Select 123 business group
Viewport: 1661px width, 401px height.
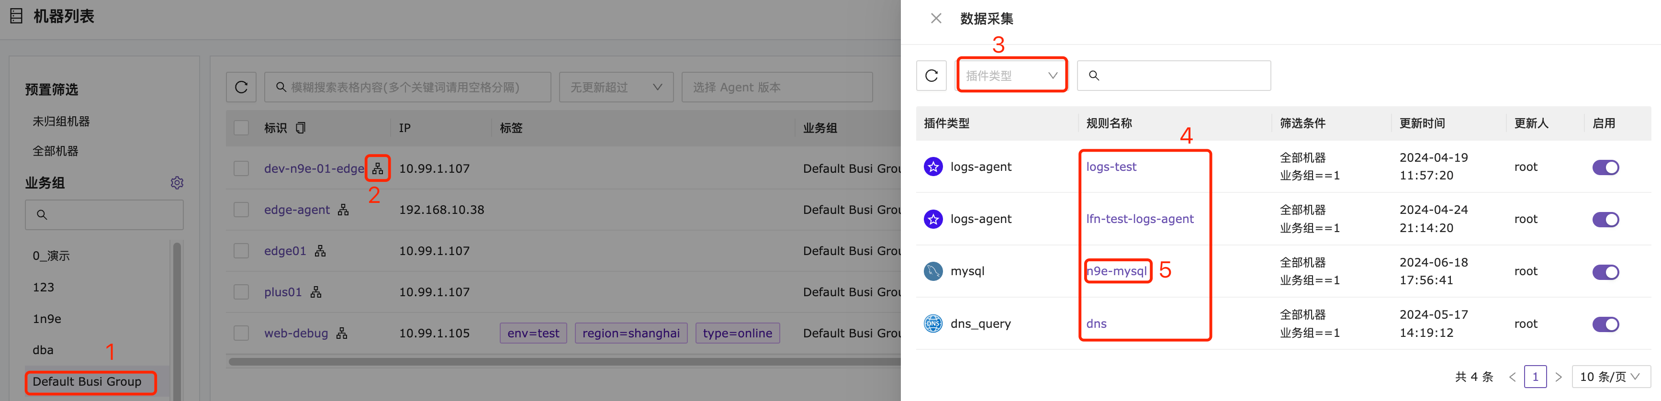click(x=43, y=288)
